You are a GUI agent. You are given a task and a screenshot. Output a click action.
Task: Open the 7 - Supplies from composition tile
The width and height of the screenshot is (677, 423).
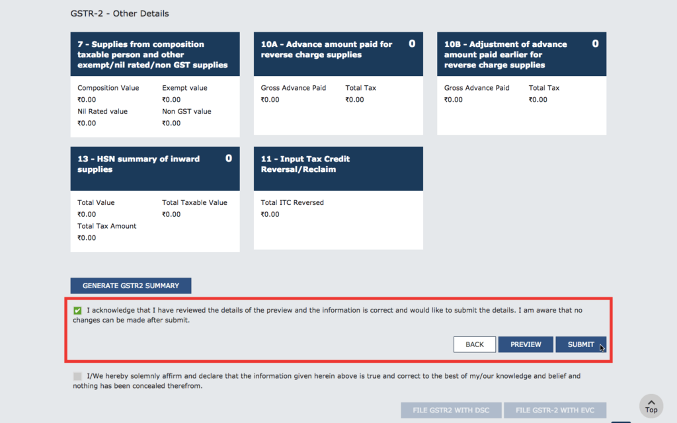click(x=155, y=54)
